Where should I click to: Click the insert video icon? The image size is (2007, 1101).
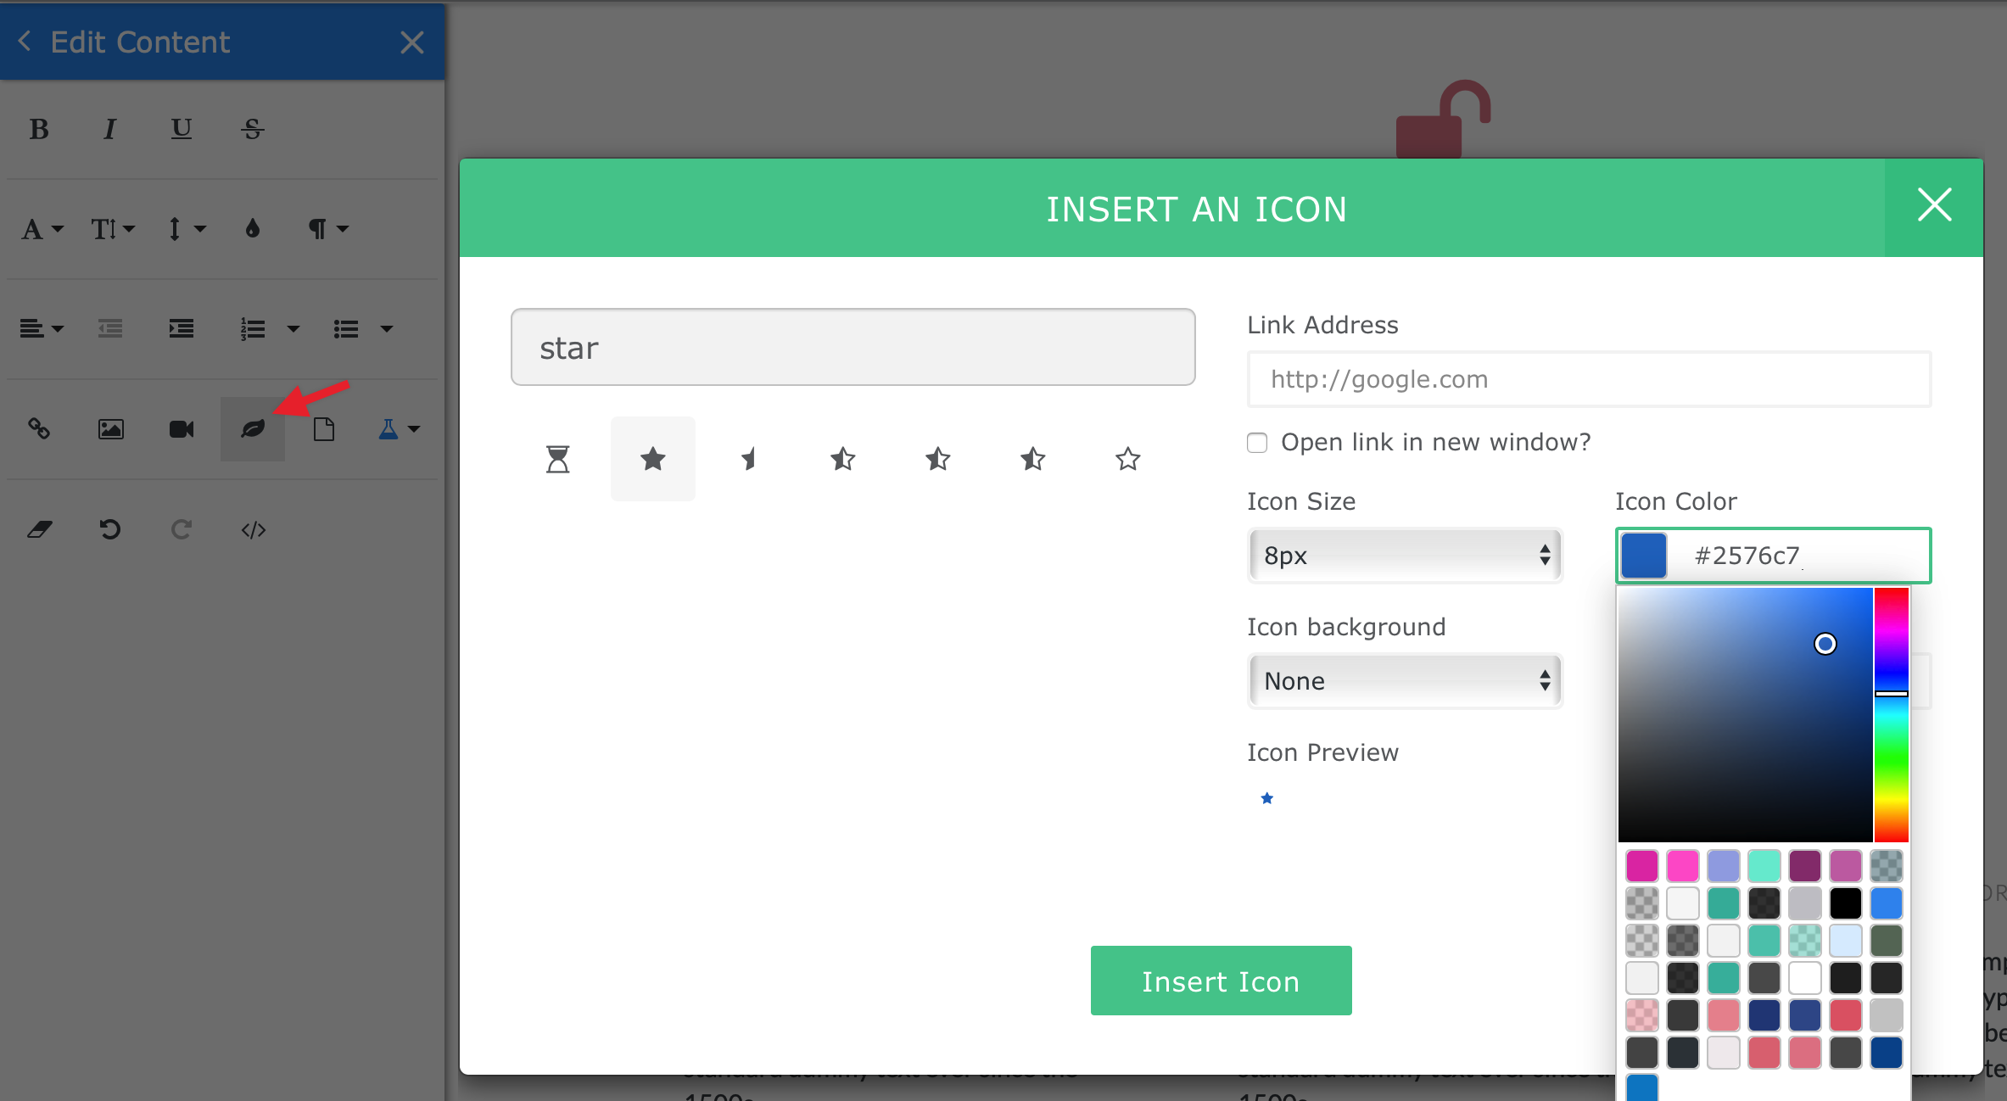click(x=181, y=429)
